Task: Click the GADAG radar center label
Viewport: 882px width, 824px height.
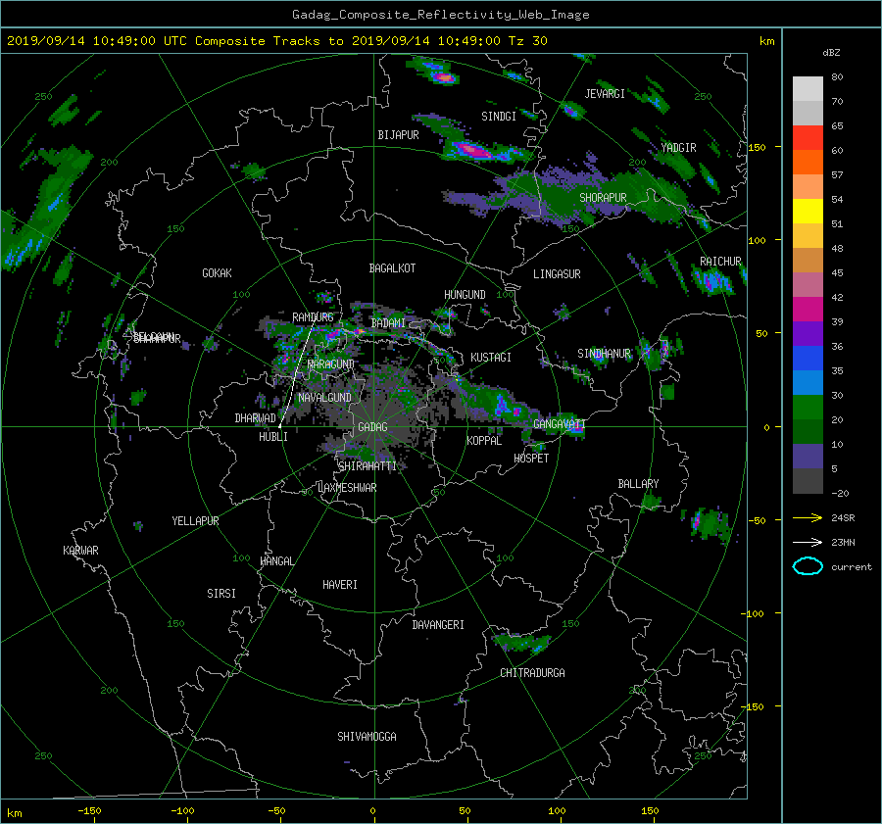Action: pos(372,427)
